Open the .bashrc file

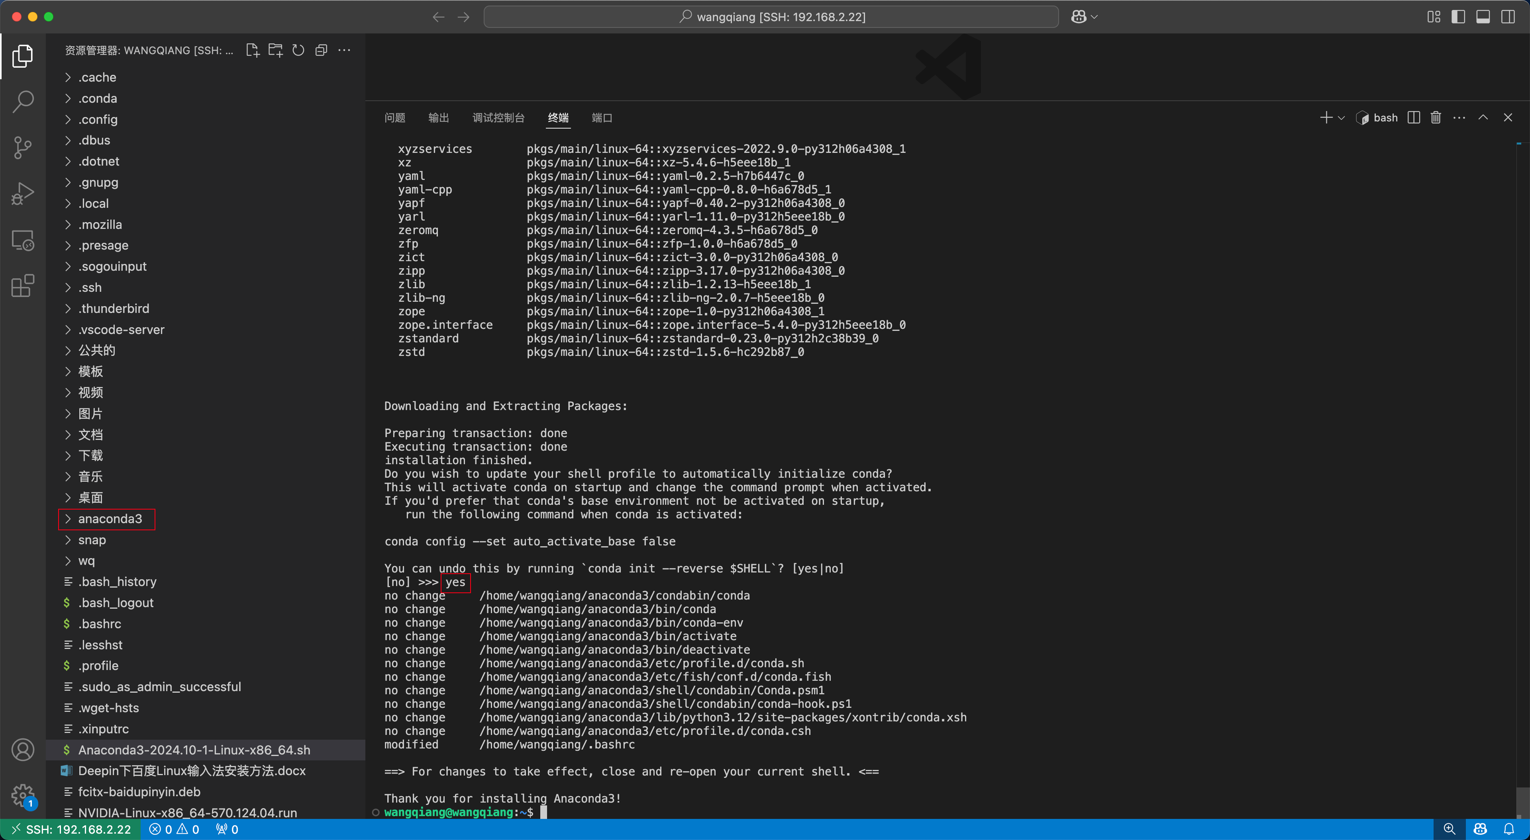tap(100, 624)
